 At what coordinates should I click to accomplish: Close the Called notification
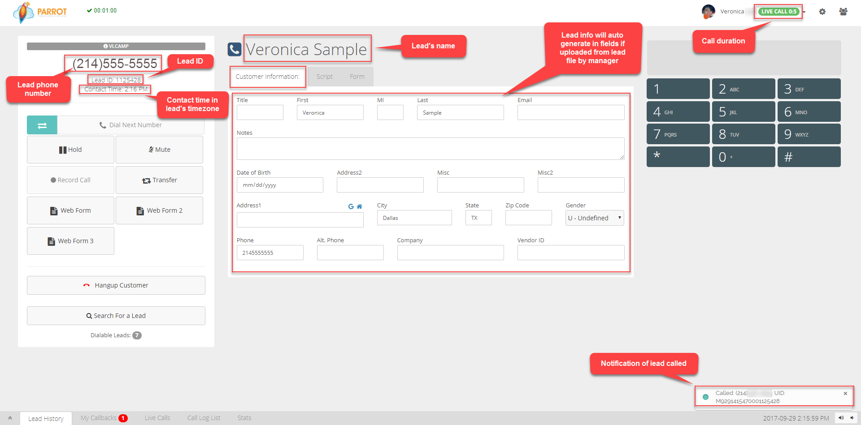(x=845, y=393)
